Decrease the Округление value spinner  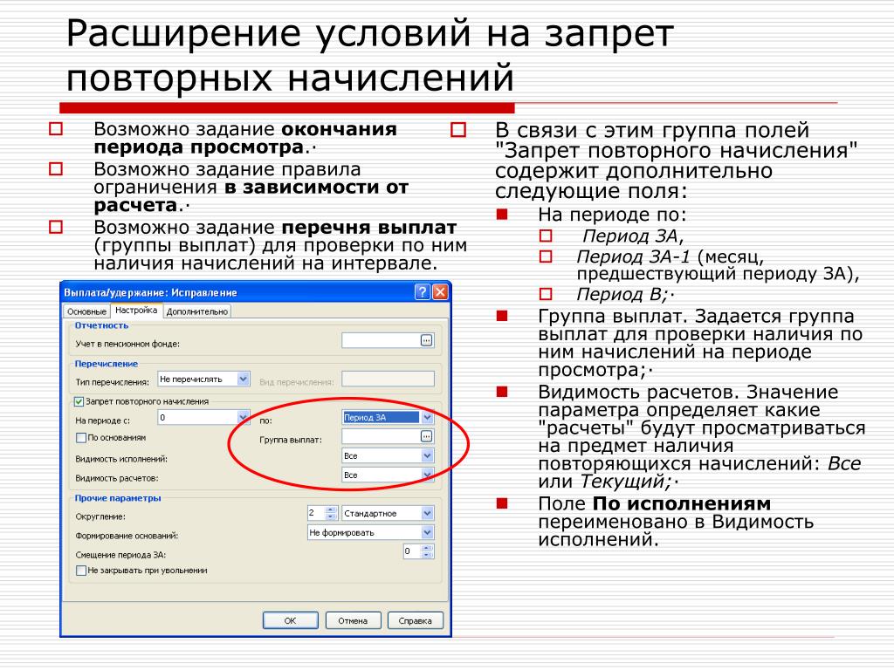point(331,516)
